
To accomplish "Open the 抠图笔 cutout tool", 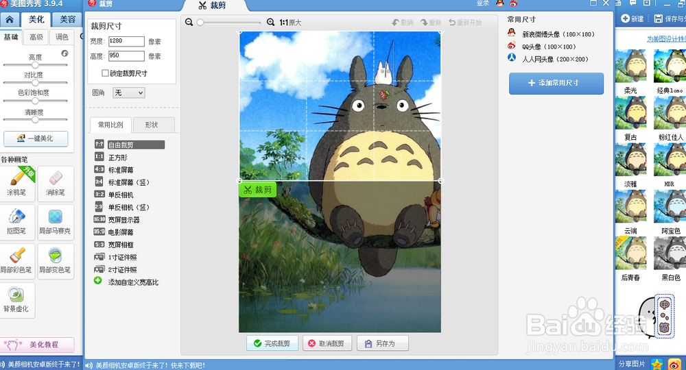I will [x=17, y=222].
